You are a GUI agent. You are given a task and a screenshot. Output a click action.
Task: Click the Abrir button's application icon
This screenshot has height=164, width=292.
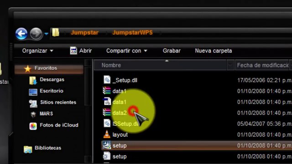tap(73, 51)
